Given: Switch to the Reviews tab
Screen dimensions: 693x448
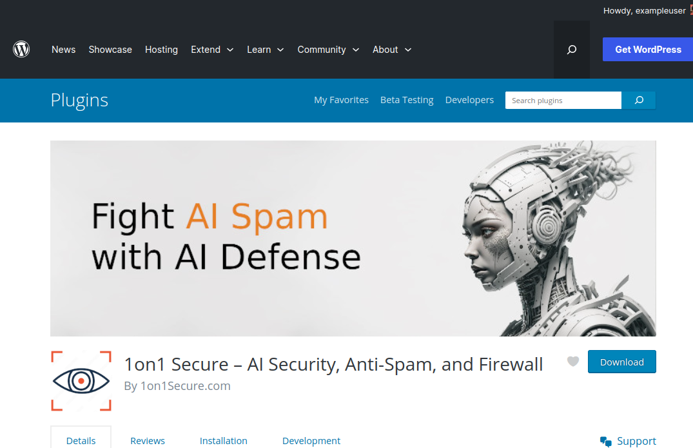Looking at the screenshot, I should click(x=148, y=440).
